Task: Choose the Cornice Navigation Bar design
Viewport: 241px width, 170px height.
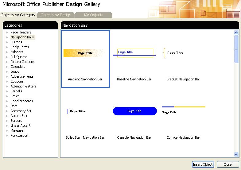Action: (x=183, y=117)
